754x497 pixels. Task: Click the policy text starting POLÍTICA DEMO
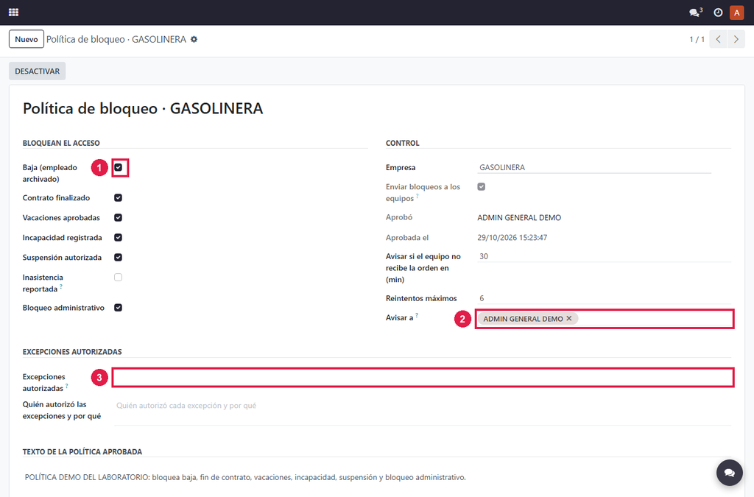[x=245, y=477]
